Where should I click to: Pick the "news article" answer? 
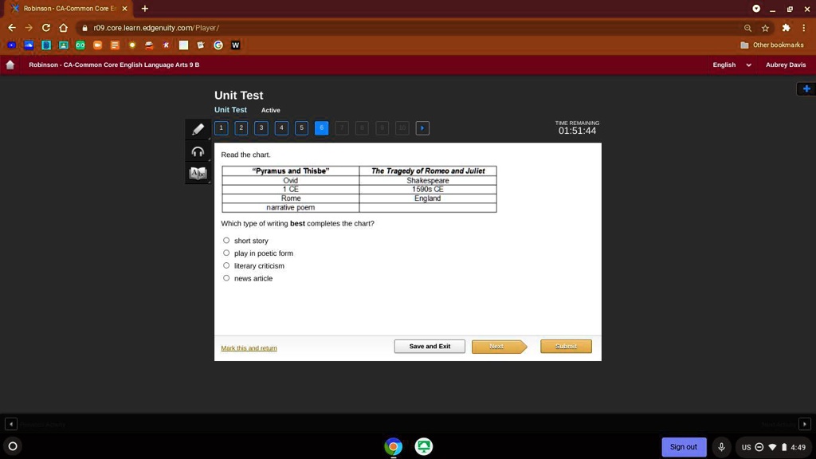226,278
